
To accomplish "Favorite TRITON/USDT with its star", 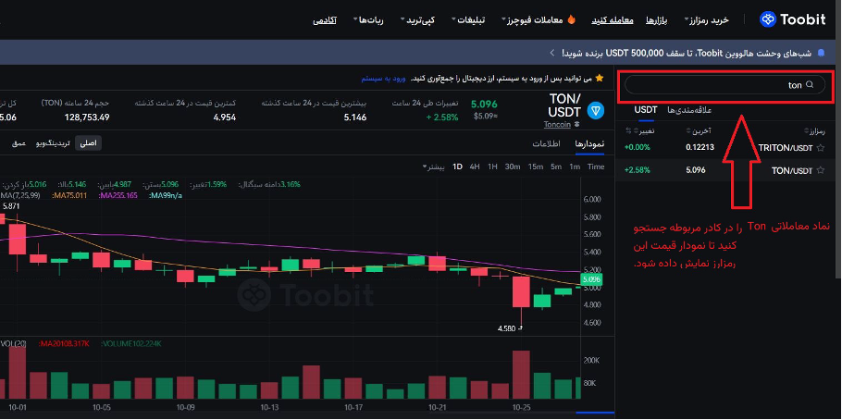I will click(x=821, y=147).
